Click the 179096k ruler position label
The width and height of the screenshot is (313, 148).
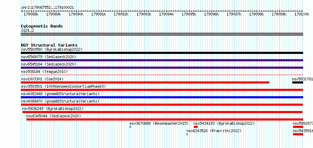211,14
